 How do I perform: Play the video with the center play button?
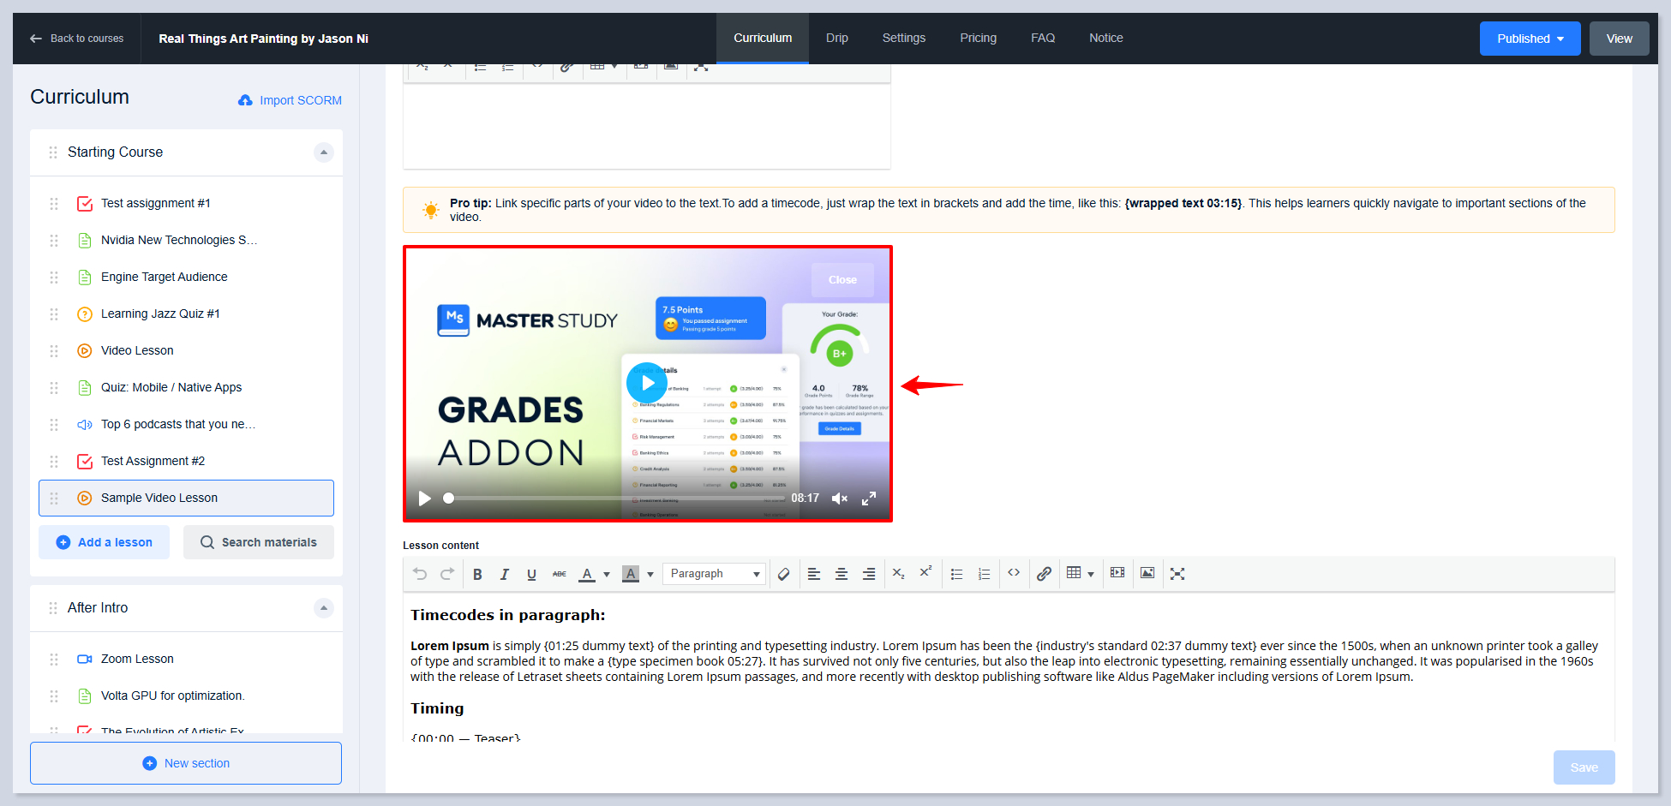[647, 383]
